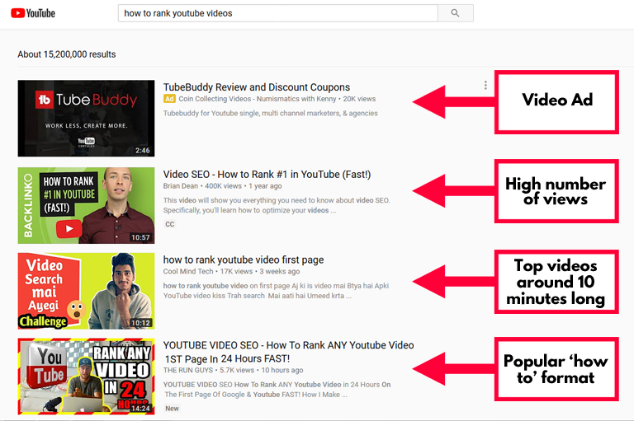634x421 pixels.
Task: Open the 'Rank Any Video in 24 Hours' thumbnail
Action: (x=86, y=377)
